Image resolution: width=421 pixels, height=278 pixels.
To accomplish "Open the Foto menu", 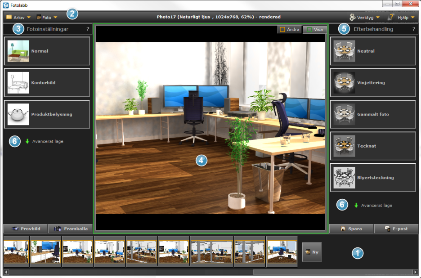I will 47,18.
